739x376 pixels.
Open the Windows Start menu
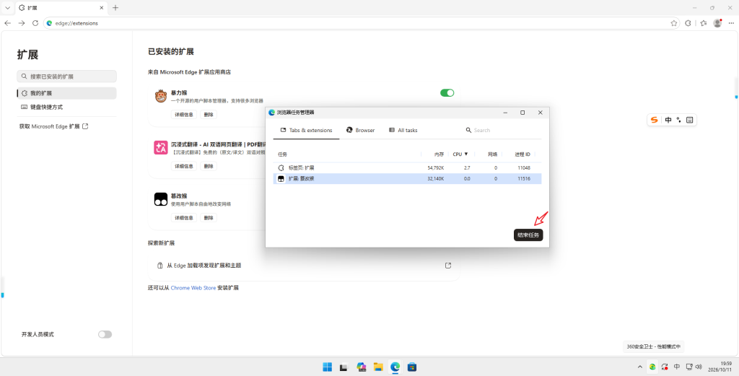(x=327, y=367)
